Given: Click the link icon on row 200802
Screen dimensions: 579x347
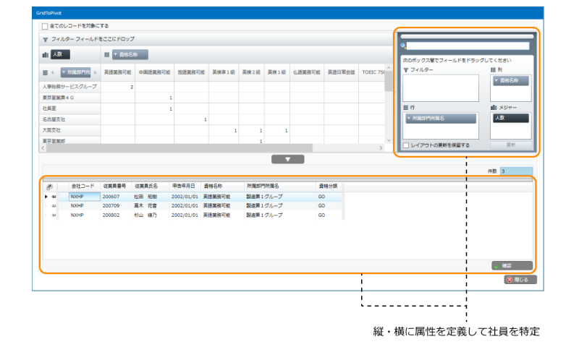Looking at the screenshot, I should pos(54,215).
